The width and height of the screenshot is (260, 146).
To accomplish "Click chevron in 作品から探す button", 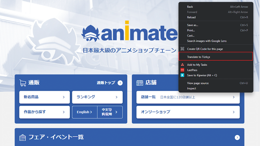I will (x=64, y=112).
